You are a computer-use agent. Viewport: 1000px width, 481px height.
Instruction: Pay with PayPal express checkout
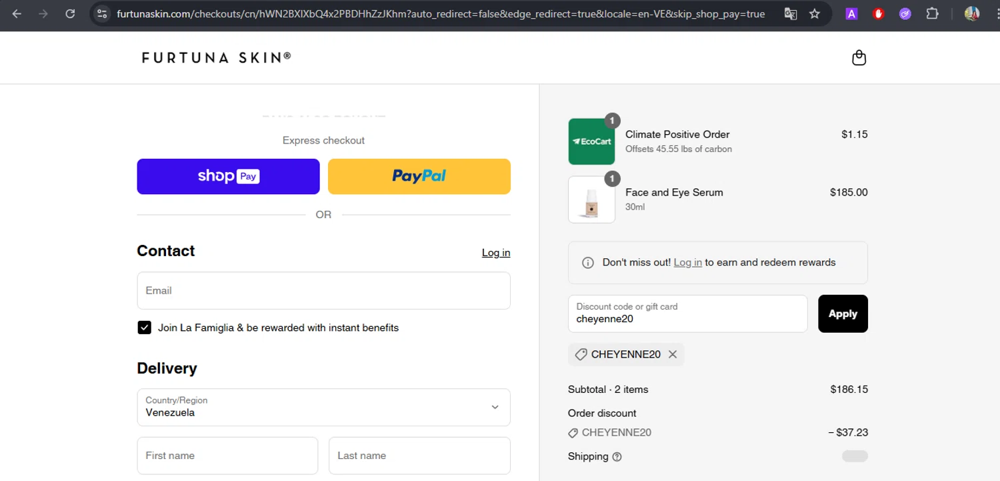pos(419,176)
